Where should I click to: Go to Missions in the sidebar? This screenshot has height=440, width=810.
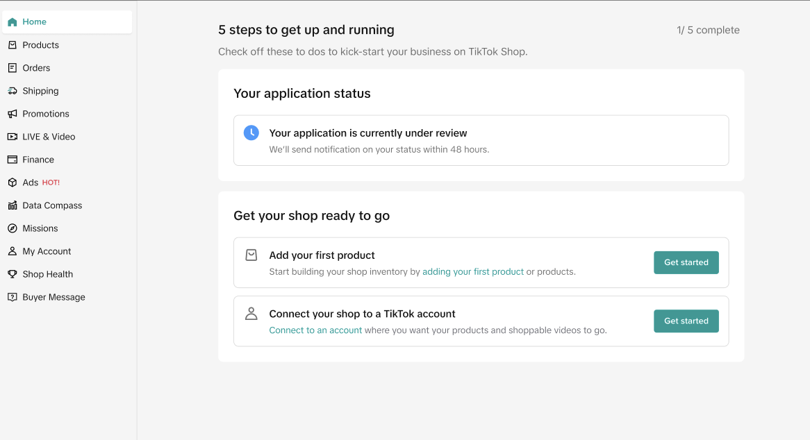[x=40, y=228]
